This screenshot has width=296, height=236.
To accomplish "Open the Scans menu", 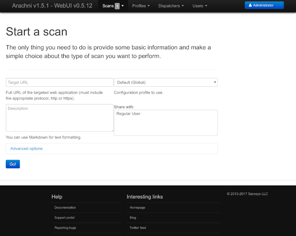I will tap(108, 6).
